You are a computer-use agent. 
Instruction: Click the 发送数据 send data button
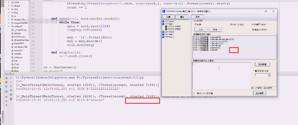tap(262, 64)
